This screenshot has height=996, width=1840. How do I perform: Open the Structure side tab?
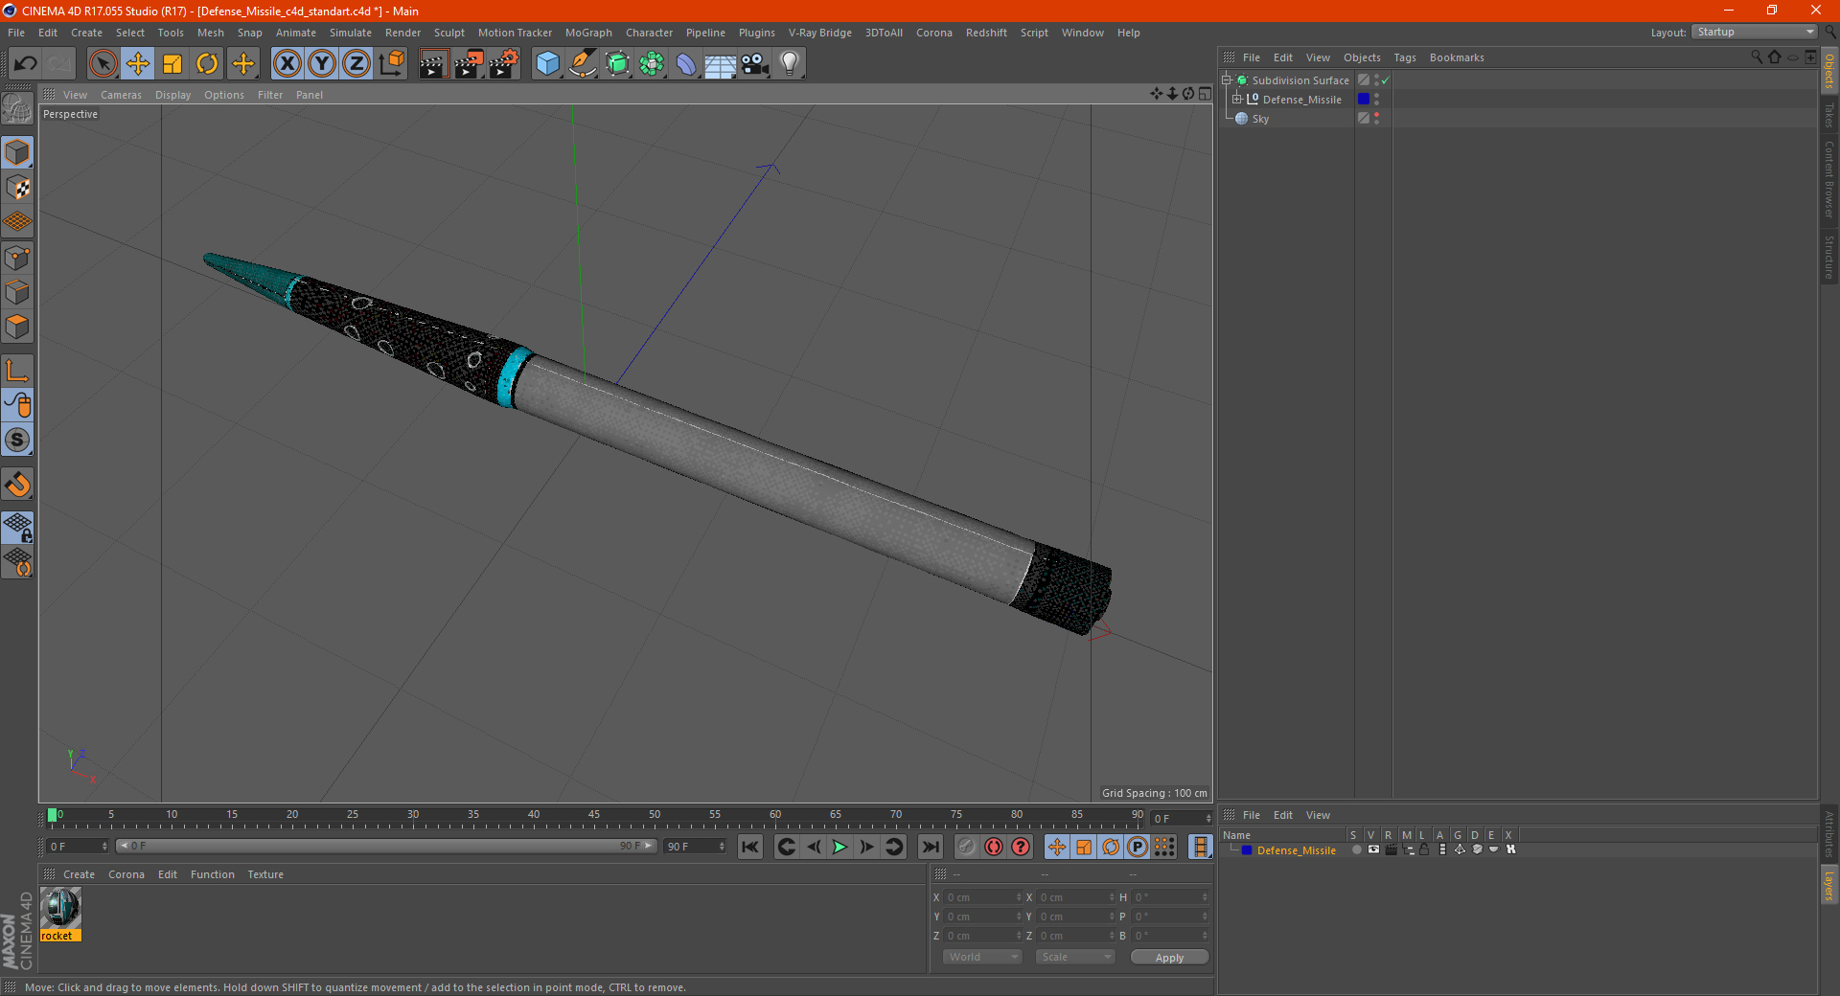click(x=1829, y=257)
